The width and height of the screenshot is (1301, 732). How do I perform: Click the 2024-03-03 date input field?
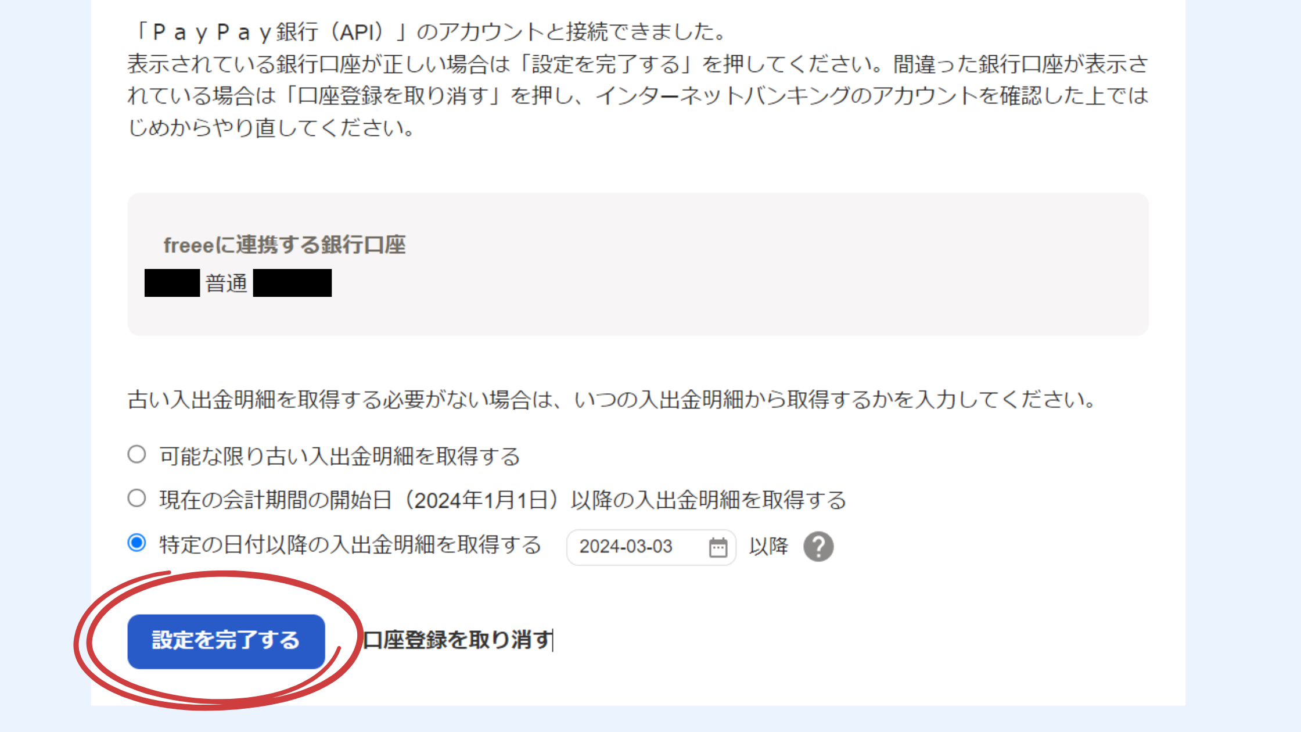coord(651,547)
